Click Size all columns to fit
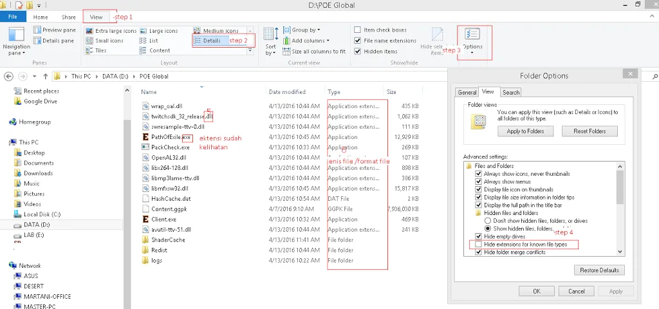 click(x=314, y=51)
